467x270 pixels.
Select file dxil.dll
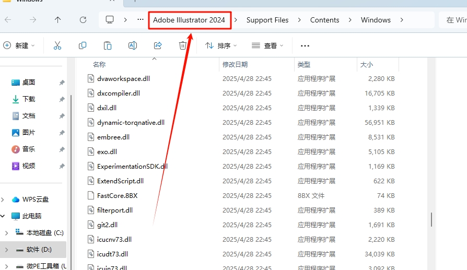(x=107, y=108)
